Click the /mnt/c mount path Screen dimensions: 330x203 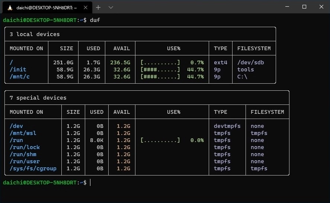click(x=18, y=77)
